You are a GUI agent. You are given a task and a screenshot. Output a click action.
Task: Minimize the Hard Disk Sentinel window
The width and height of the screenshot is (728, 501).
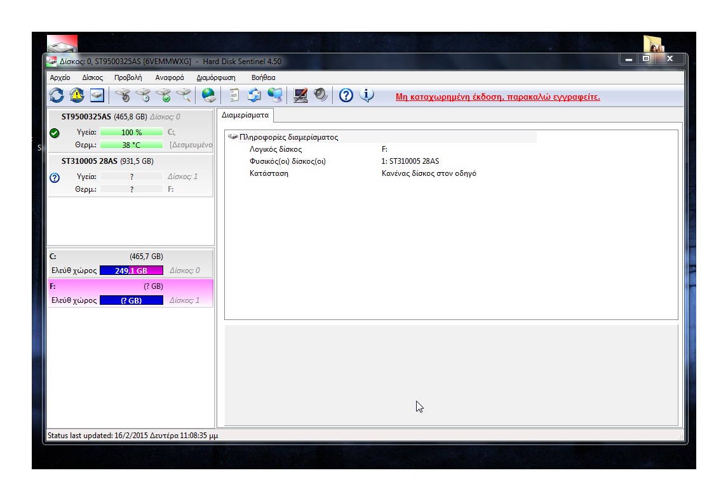pyautogui.click(x=629, y=59)
